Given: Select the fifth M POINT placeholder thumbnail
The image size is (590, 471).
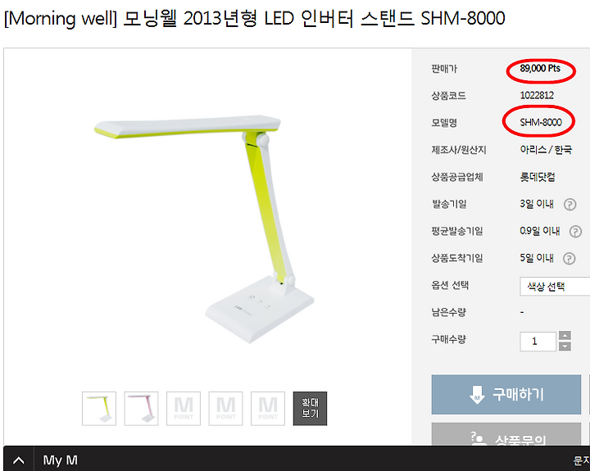Looking at the screenshot, I should (267, 409).
